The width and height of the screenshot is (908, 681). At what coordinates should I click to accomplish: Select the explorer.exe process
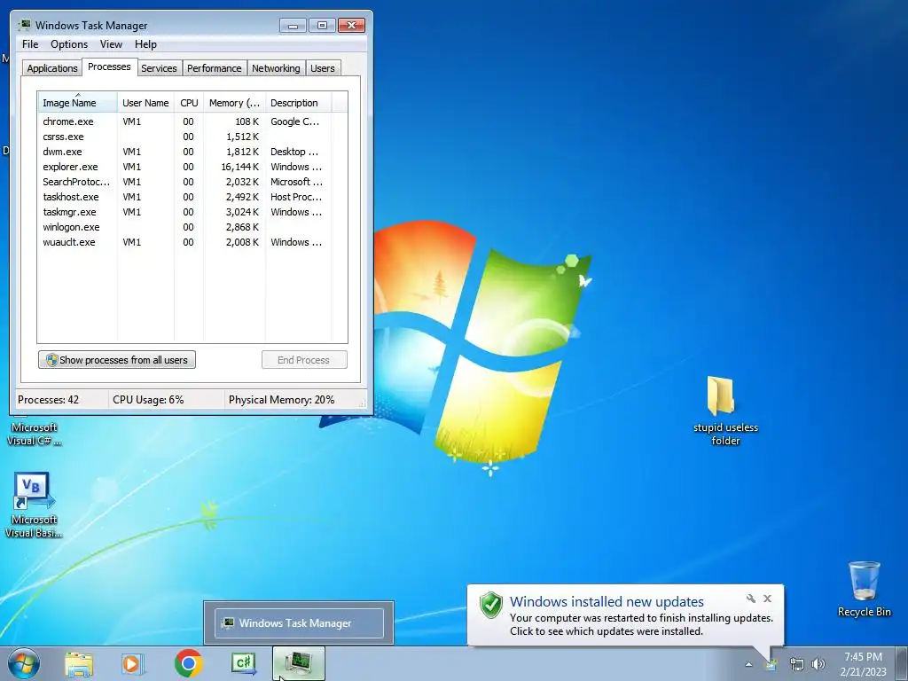192,167
